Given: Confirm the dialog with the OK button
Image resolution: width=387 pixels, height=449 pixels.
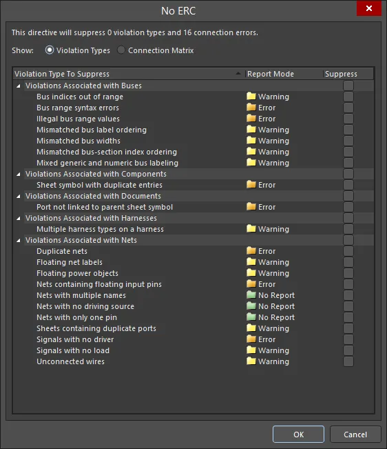Looking at the screenshot, I should 298,435.
